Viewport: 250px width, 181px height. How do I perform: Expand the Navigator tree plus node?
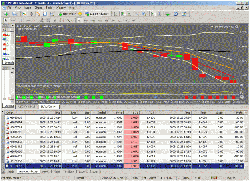[4, 99]
